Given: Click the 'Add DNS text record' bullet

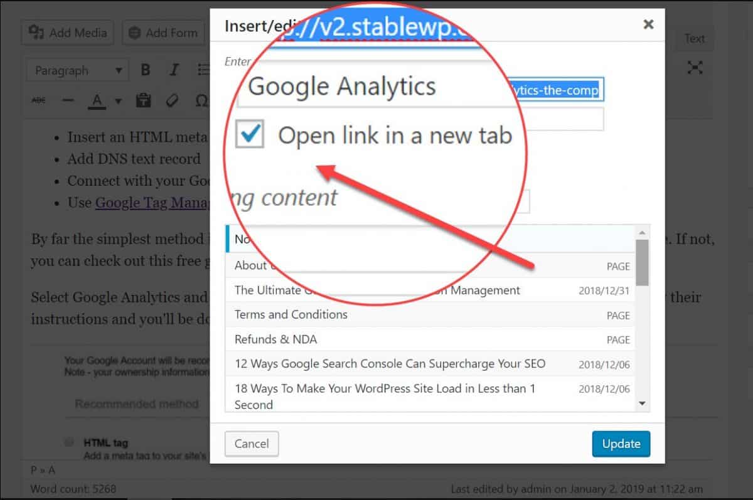Looking at the screenshot, I should coord(134,159).
